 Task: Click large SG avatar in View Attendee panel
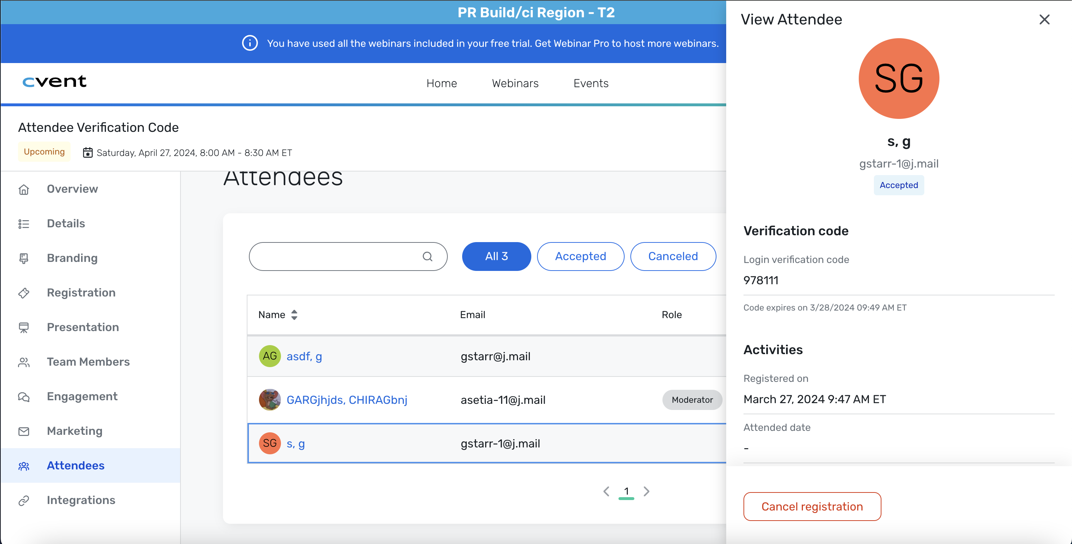pyautogui.click(x=899, y=78)
